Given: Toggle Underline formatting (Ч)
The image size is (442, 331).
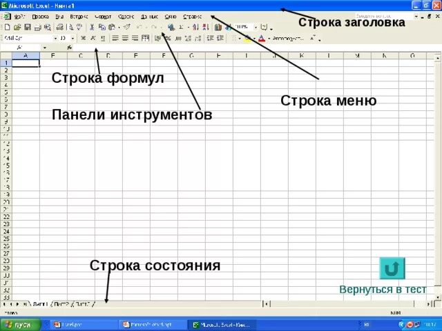Looking at the screenshot, I should [103, 38].
